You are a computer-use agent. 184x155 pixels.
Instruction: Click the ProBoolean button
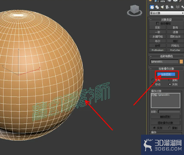(158, 50)
